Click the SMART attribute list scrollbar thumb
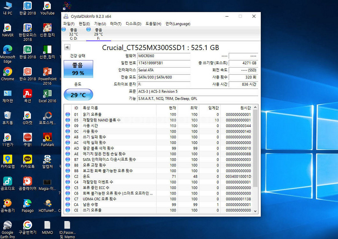Screen dimensions: 338x239 [x=255, y=148]
